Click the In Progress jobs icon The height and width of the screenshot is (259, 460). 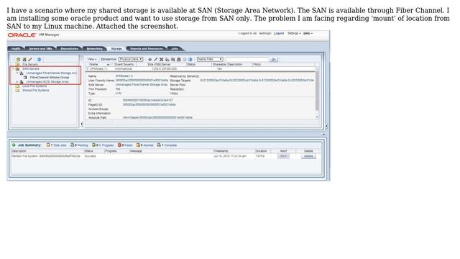94,145
